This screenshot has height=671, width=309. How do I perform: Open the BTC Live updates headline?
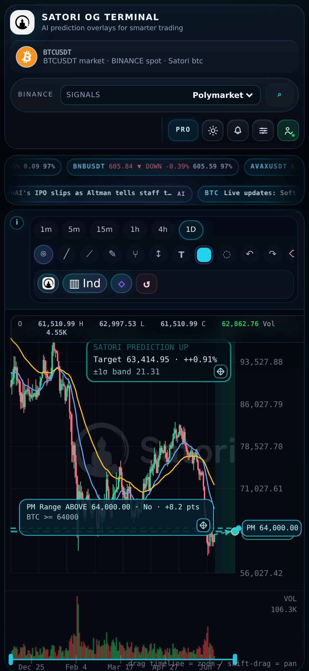pyautogui.click(x=251, y=193)
